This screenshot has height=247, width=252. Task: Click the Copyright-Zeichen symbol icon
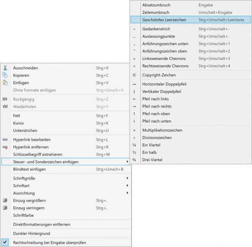click(134, 75)
